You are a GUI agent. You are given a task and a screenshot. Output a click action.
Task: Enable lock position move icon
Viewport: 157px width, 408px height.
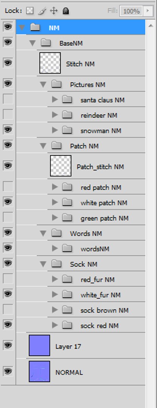(x=53, y=11)
